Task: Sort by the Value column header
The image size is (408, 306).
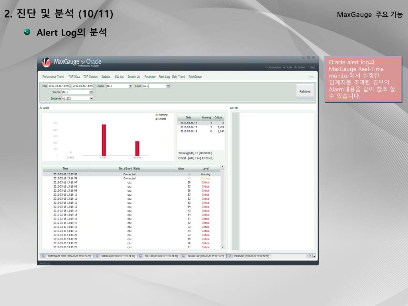Action: coord(181,169)
